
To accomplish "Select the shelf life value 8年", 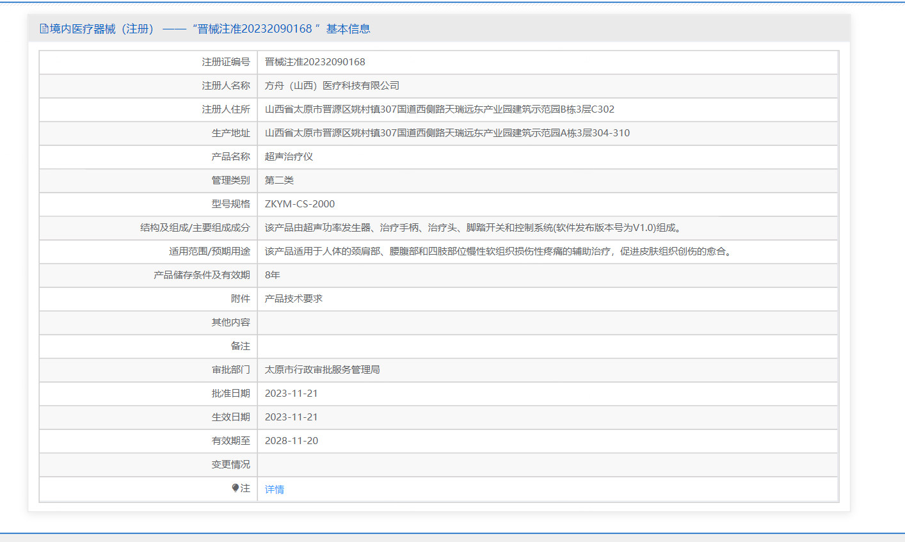I will click(x=273, y=275).
